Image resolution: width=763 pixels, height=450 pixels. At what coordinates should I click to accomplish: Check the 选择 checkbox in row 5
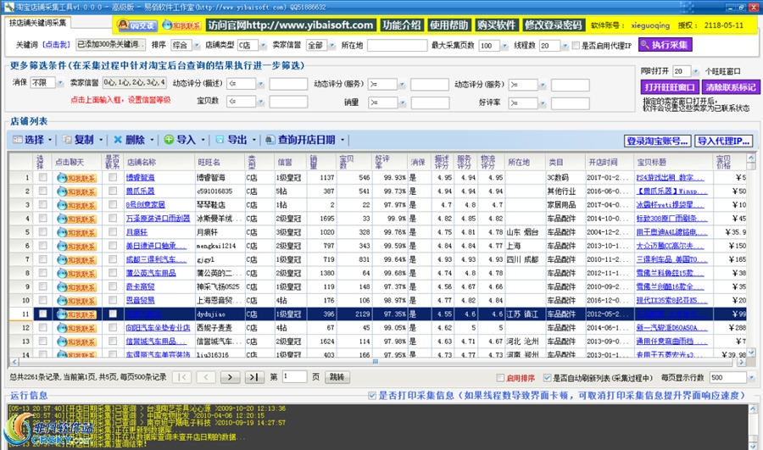point(43,232)
